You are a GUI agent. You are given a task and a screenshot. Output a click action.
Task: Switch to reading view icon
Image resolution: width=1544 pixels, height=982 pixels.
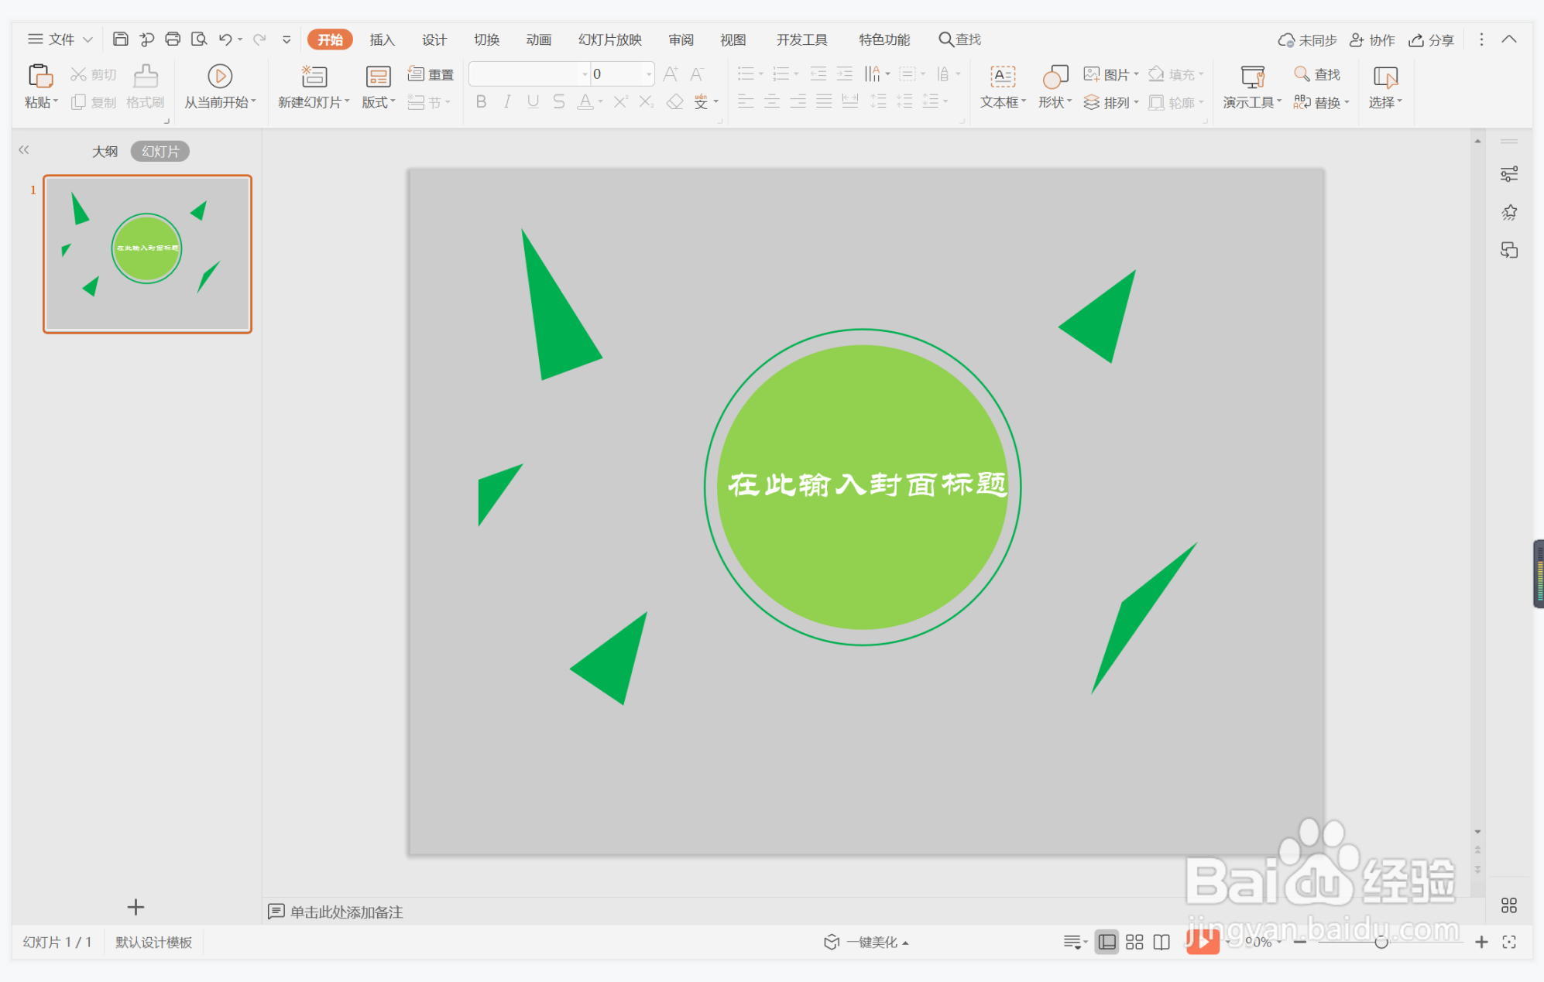pyautogui.click(x=1161, y=942)
